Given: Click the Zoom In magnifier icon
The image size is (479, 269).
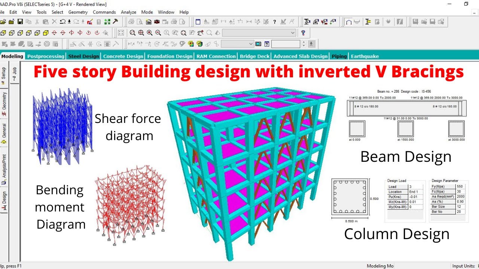Looking at the screenshot, I should pyautogui.click(x=149, y=33).
